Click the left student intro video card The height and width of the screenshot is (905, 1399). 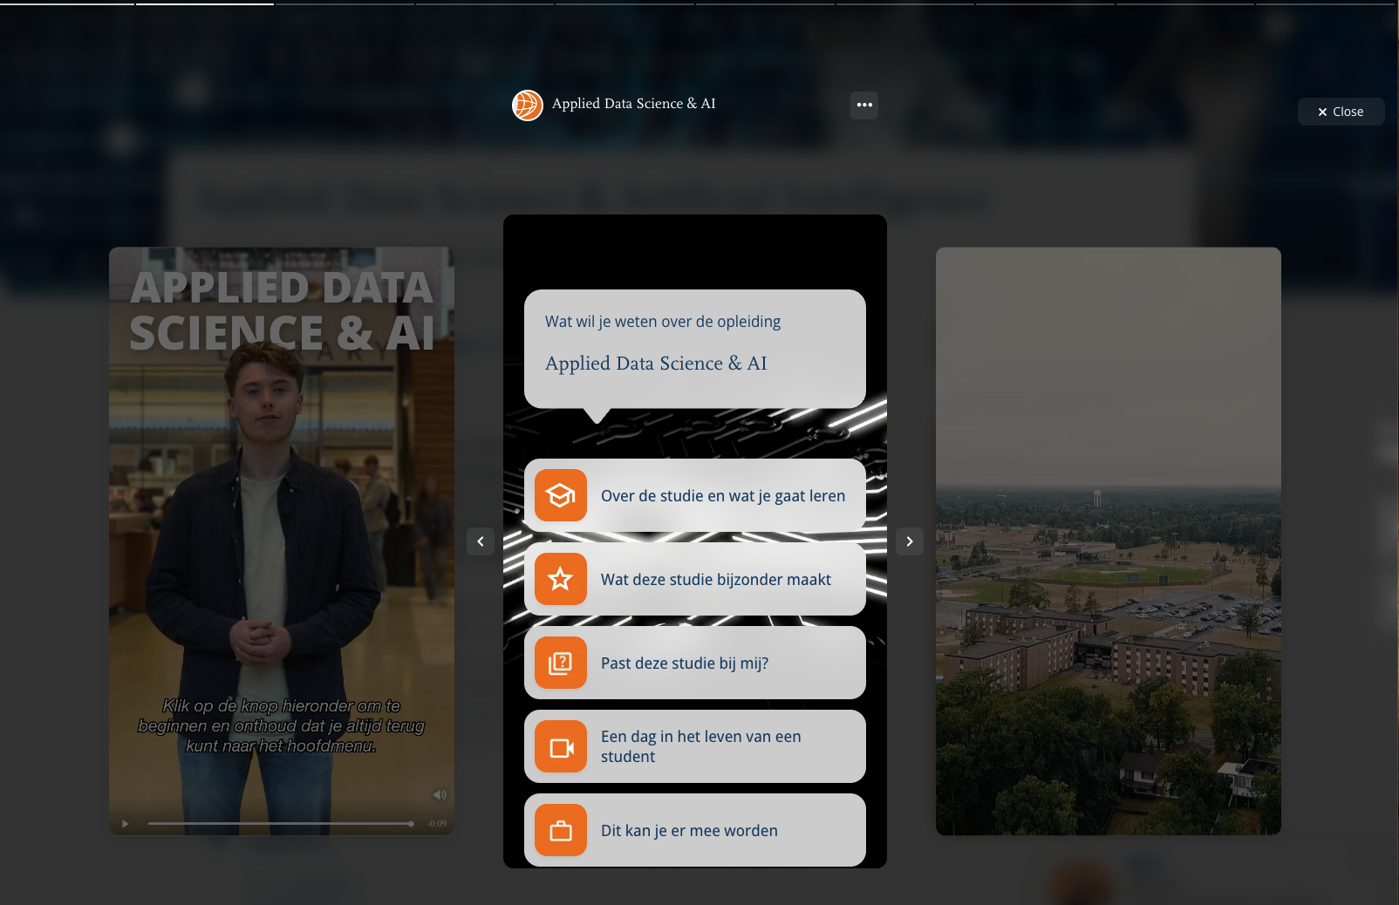[x=281, y=523]
